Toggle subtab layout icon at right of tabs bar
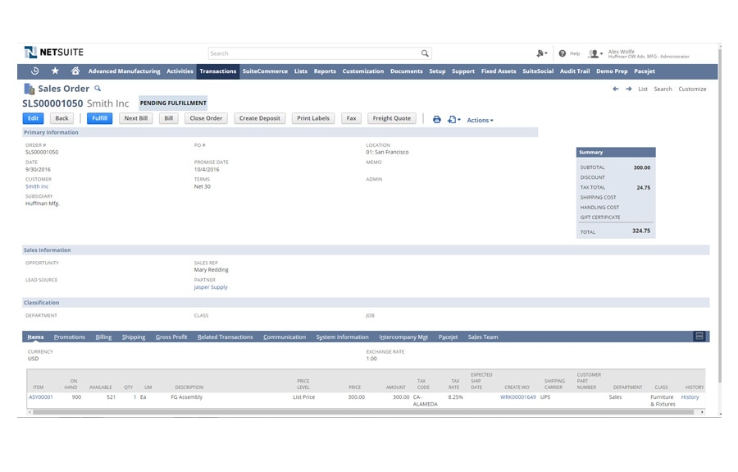The height and width of the screenshot is (472, 738). 699,337
